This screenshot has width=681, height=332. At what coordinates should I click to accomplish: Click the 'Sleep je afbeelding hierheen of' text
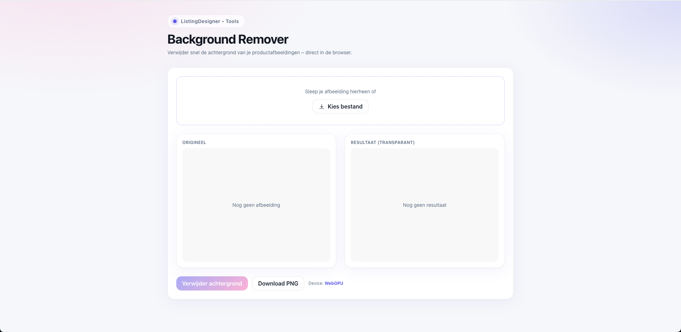point(340,92)
